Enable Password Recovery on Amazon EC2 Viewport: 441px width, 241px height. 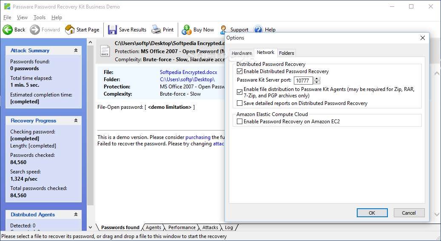(239, 122)
